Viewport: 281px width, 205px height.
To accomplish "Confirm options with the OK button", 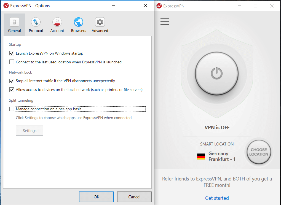I will (x=97, y=197).
